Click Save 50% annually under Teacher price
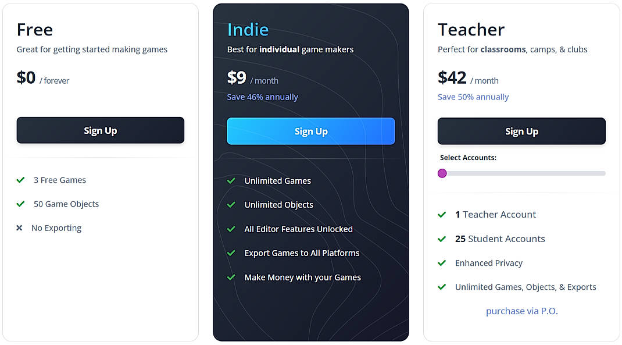Image resolution: width=622 pixels, height=345 pixels. (x=473, y=97)
